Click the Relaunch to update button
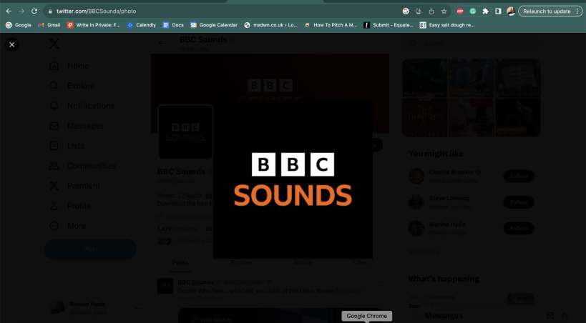The image size is (586, 323). 547,11
